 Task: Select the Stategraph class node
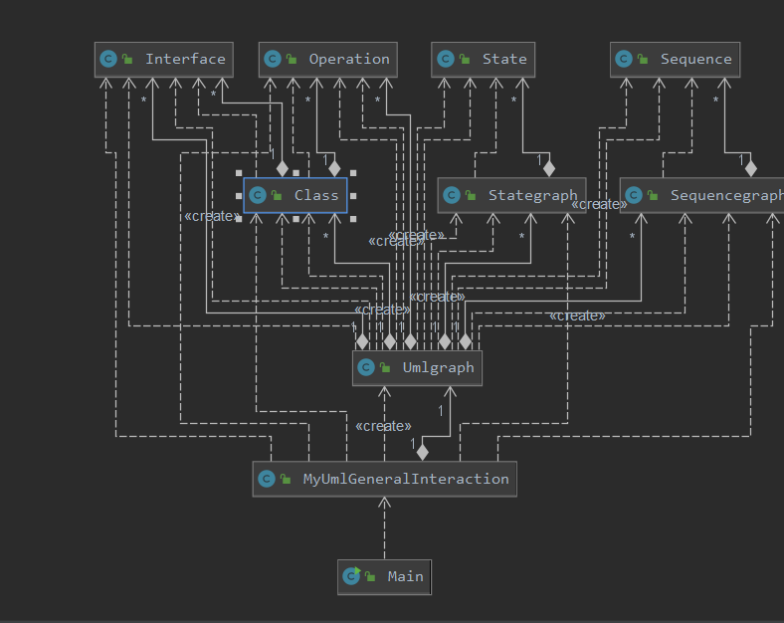click(512, 195)
